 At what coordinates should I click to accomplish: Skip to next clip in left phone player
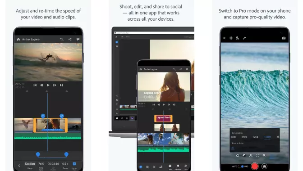tap(61, 85)
